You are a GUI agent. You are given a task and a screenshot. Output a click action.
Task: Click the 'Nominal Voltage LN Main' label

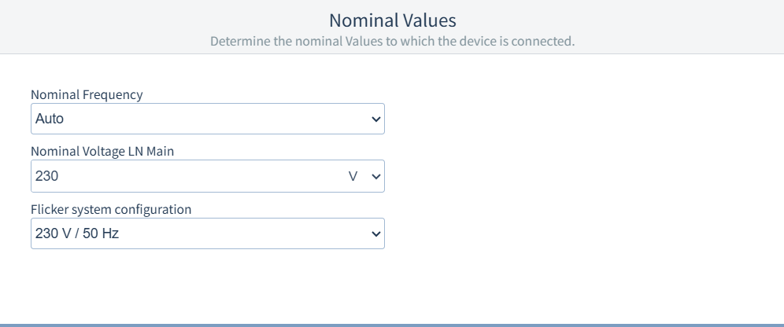tap(102, 152)
